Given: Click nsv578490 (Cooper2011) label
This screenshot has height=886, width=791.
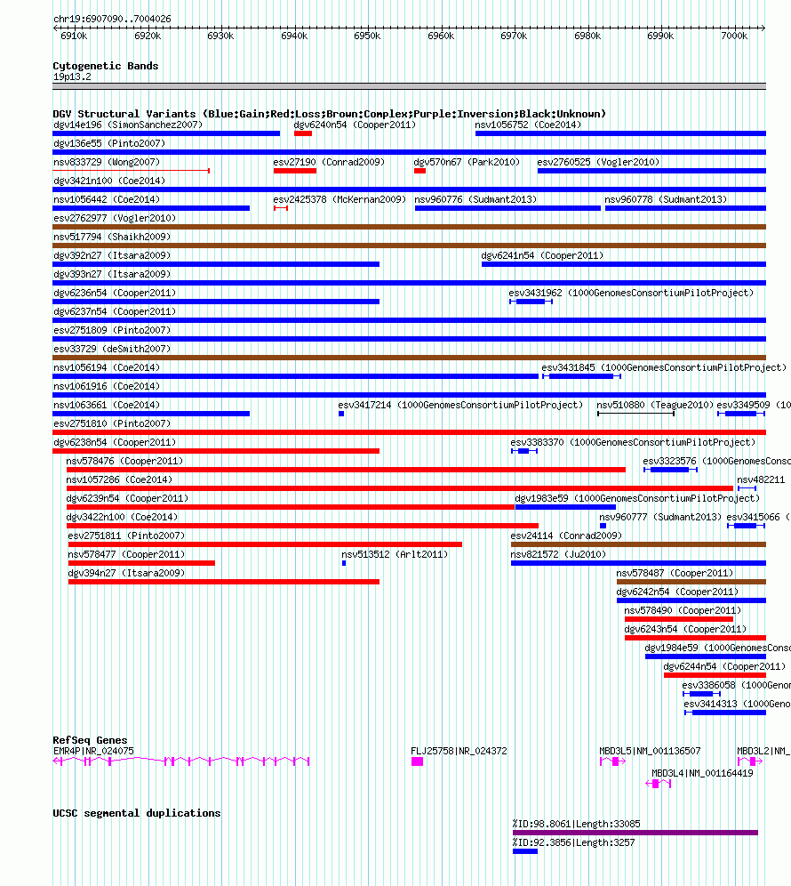Looking at the screenshot, I should (683, 609).
